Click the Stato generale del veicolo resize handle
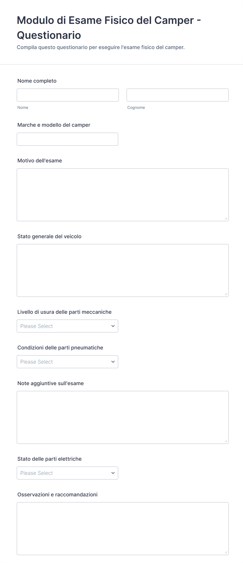This screenshot has height=563, width=243. pyautogui.click(x=226, y=294)
